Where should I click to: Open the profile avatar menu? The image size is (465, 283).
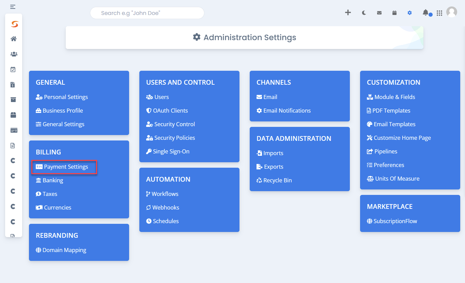coord(452,12)
